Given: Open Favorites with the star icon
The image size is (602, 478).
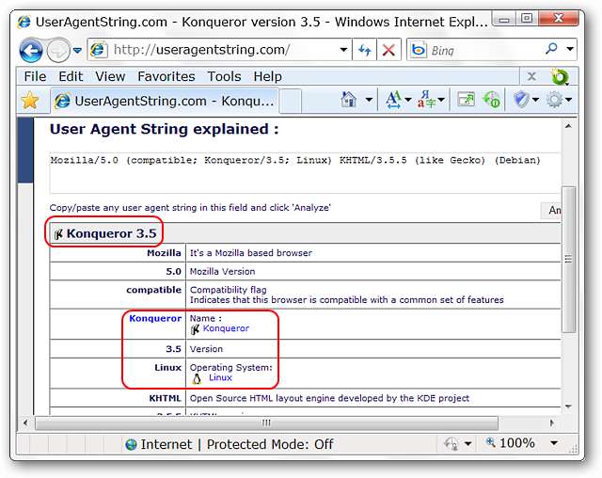Looking at the screenshot, I should pyautogui.click(x=30, y=100).
